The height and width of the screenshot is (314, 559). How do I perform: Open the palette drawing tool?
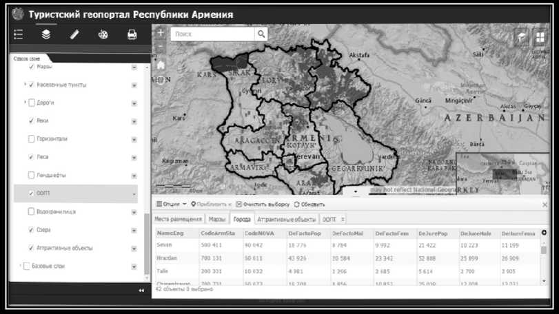(x=103, y=34)
